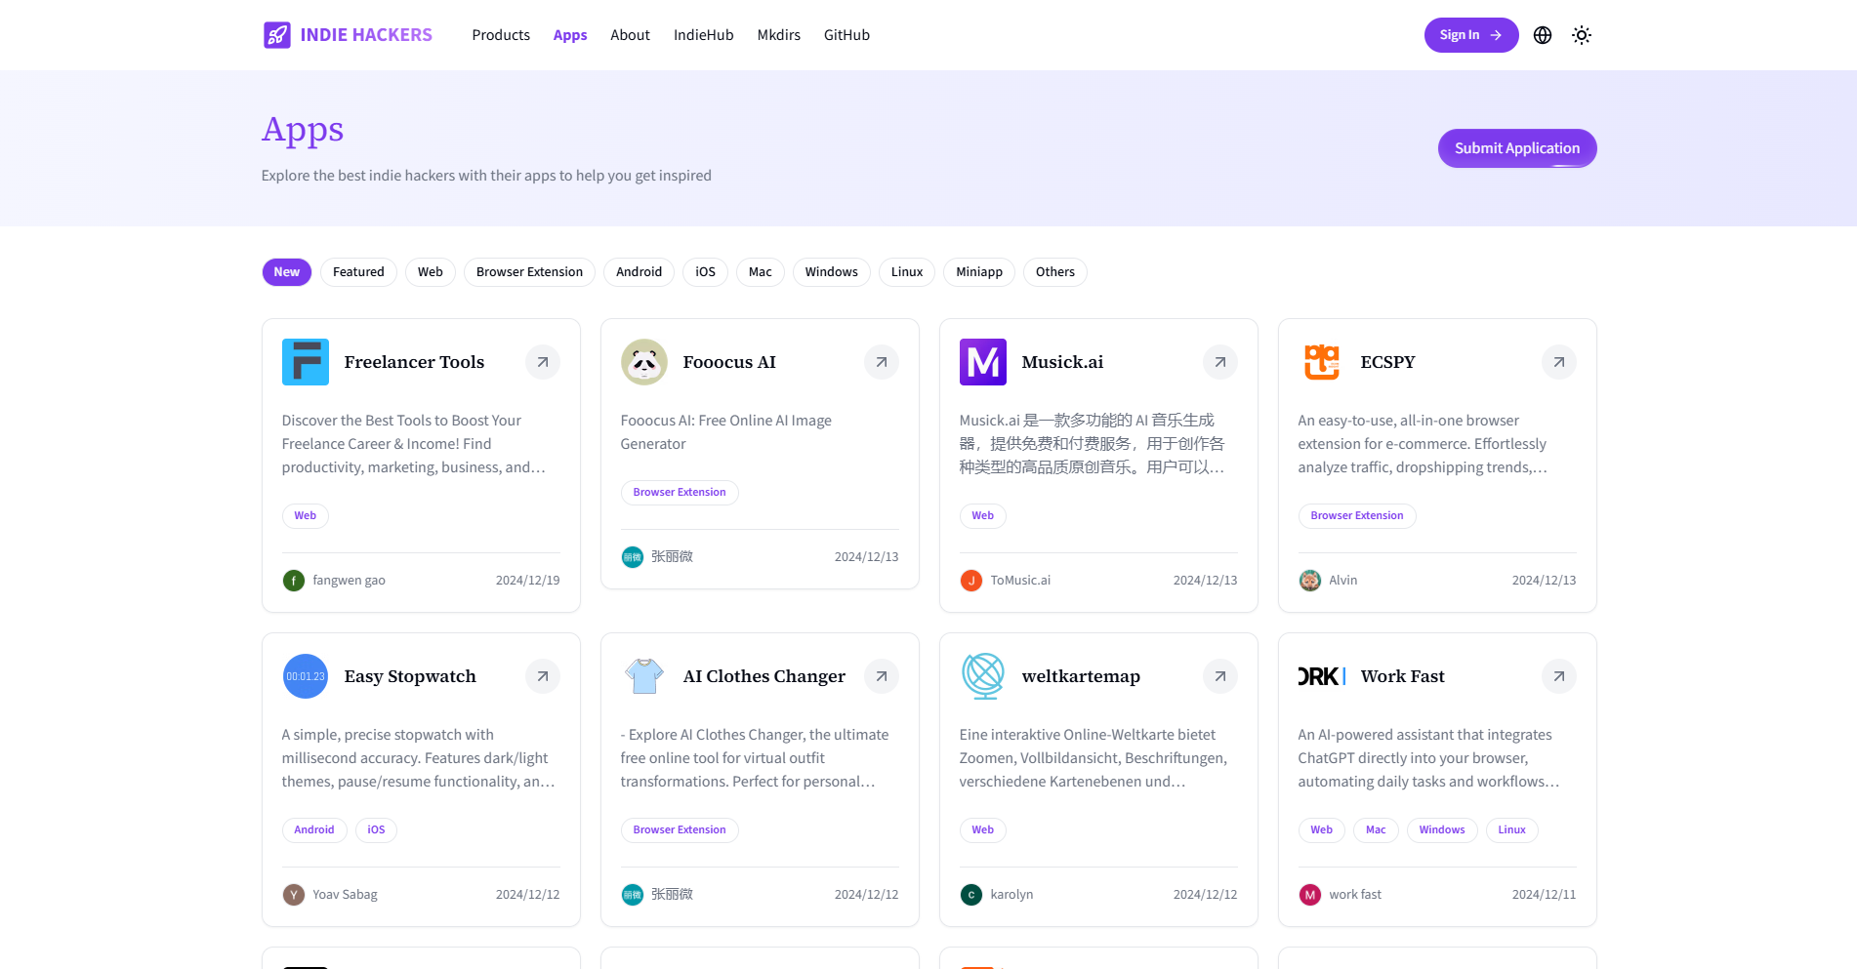Click the weltkartemap globe logo
The height and width of the screenshot is (969, 1857).
983,676
